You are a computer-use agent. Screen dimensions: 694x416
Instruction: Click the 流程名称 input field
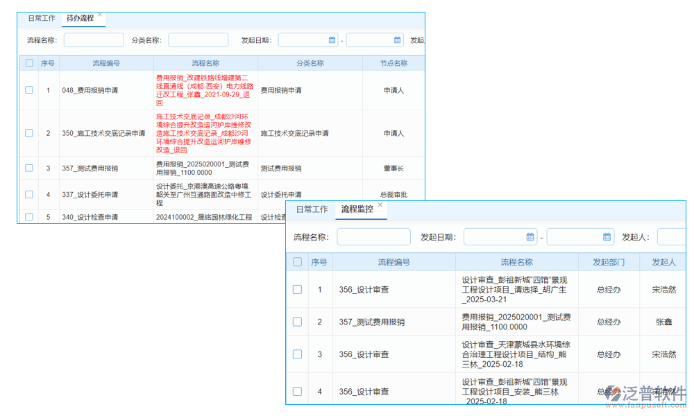pyautogui.click(x=94, y=40)
